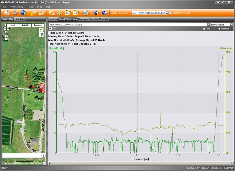
Task: Pan the map left with the arrow
Action: (4, 28)
